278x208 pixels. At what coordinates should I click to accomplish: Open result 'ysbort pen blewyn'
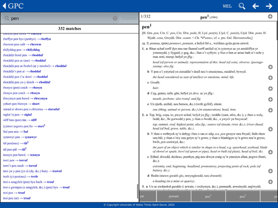click(21, 104)
